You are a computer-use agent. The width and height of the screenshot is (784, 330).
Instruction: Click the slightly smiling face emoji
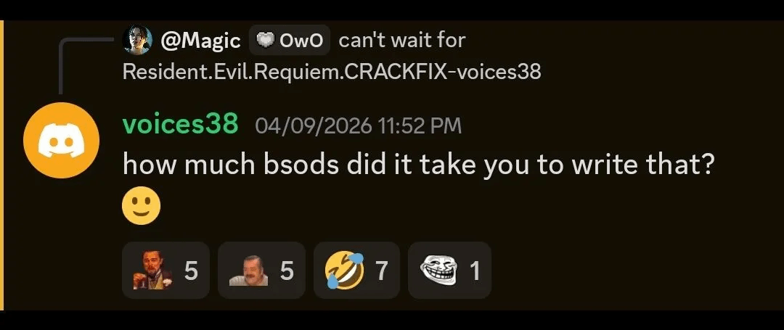point(142,206)
